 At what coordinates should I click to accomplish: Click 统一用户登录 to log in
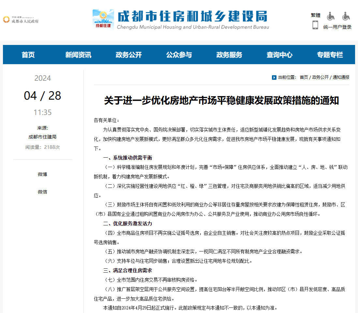[x=337, y=27]
